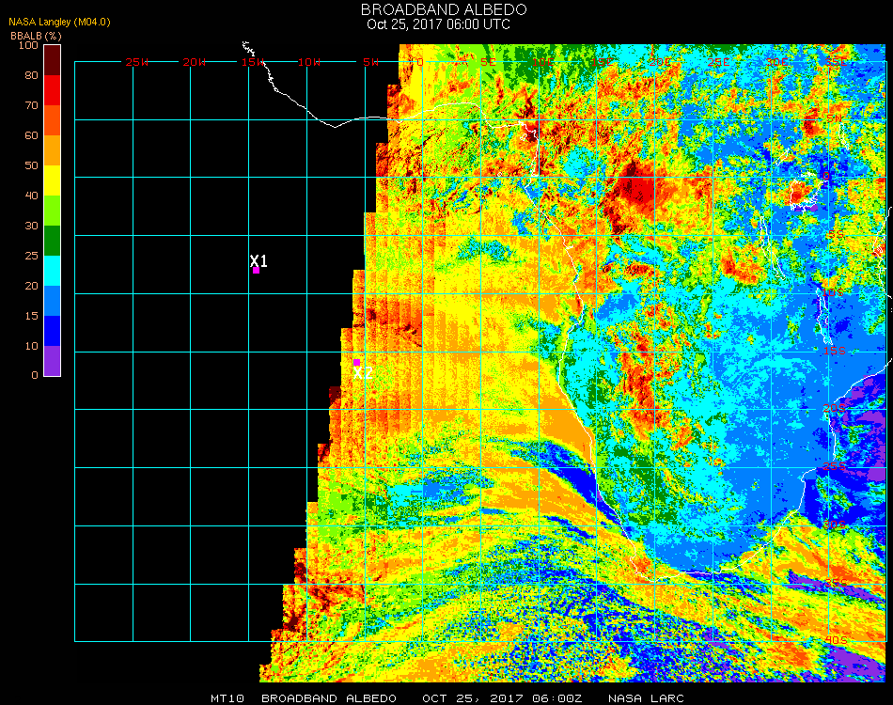Select the yellow 40-50 legend swatch
893x705 pixels.
(x=53, y=180)
